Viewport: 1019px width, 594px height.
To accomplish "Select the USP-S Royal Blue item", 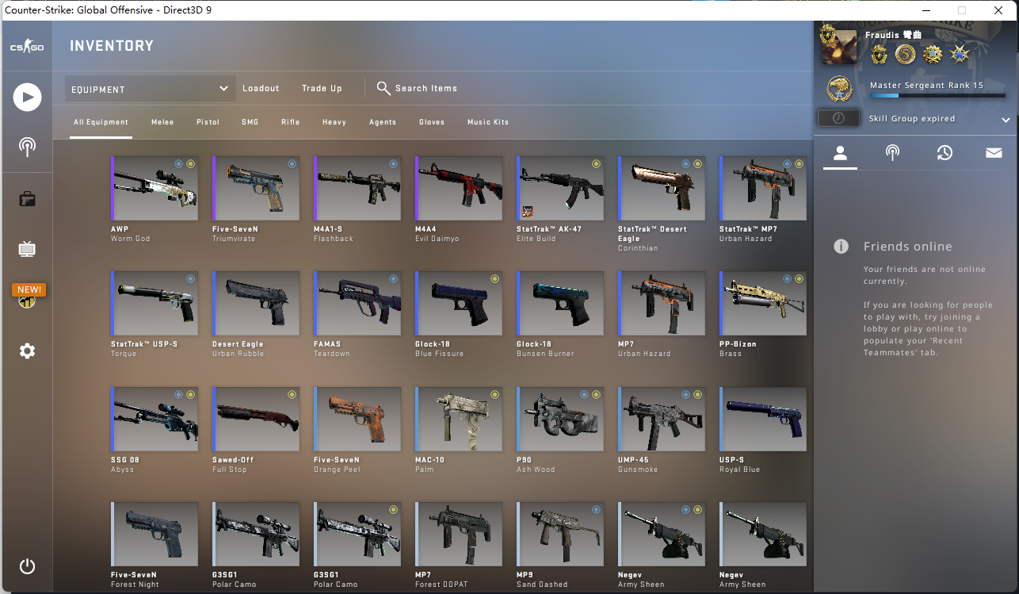I will point(763,419).
